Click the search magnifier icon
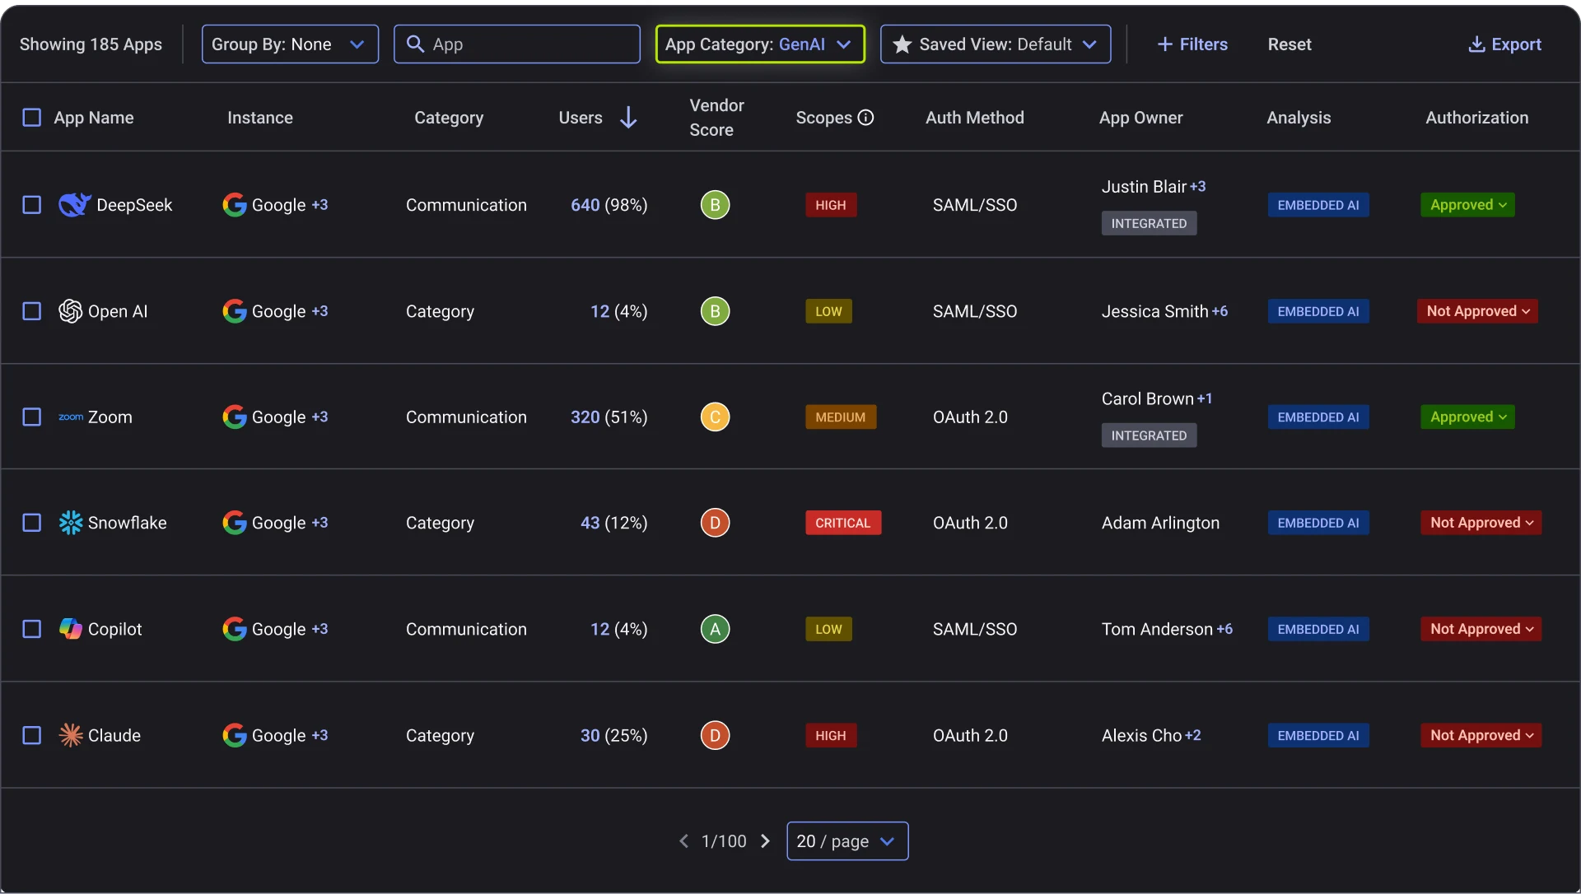Viewport: 1581px width, 894px height. 416,44
